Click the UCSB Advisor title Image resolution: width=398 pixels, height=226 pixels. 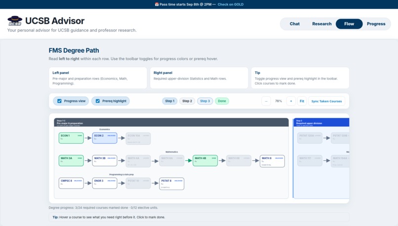point(55,21)
